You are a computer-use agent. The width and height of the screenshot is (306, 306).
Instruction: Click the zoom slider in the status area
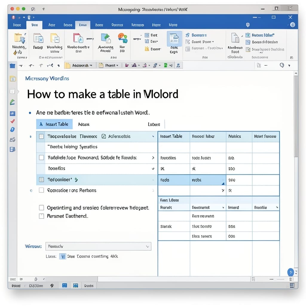pos(280,279)
